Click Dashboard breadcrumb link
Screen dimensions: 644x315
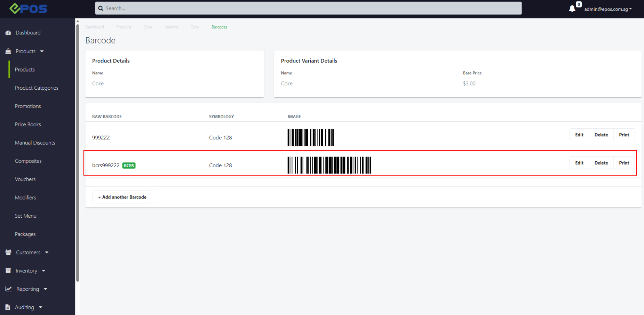click(x=95, y=27)
